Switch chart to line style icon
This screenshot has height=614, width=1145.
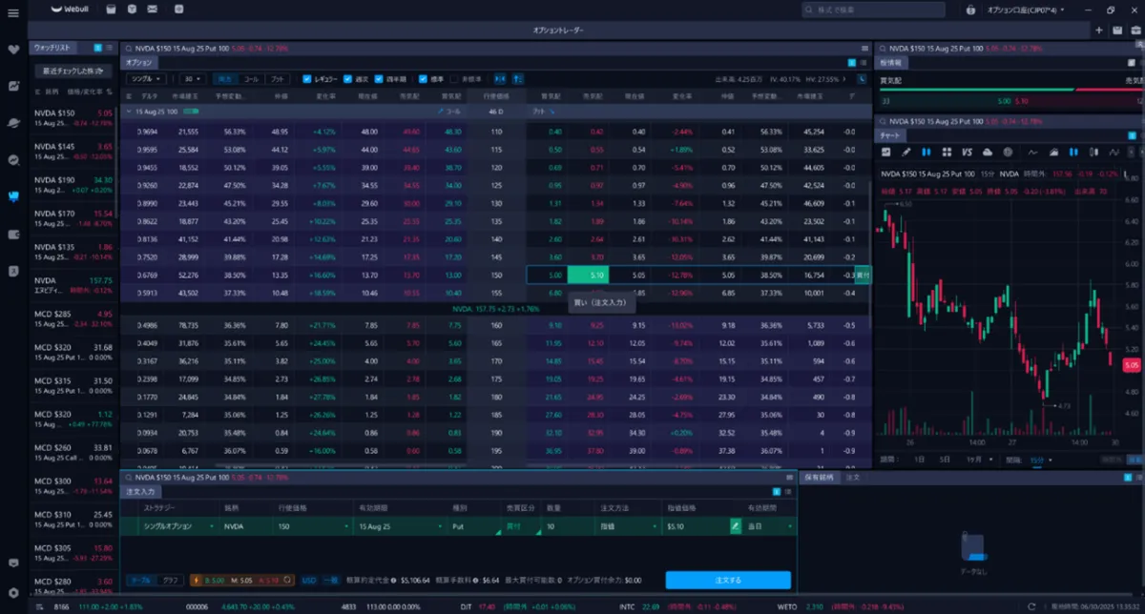1032,152
